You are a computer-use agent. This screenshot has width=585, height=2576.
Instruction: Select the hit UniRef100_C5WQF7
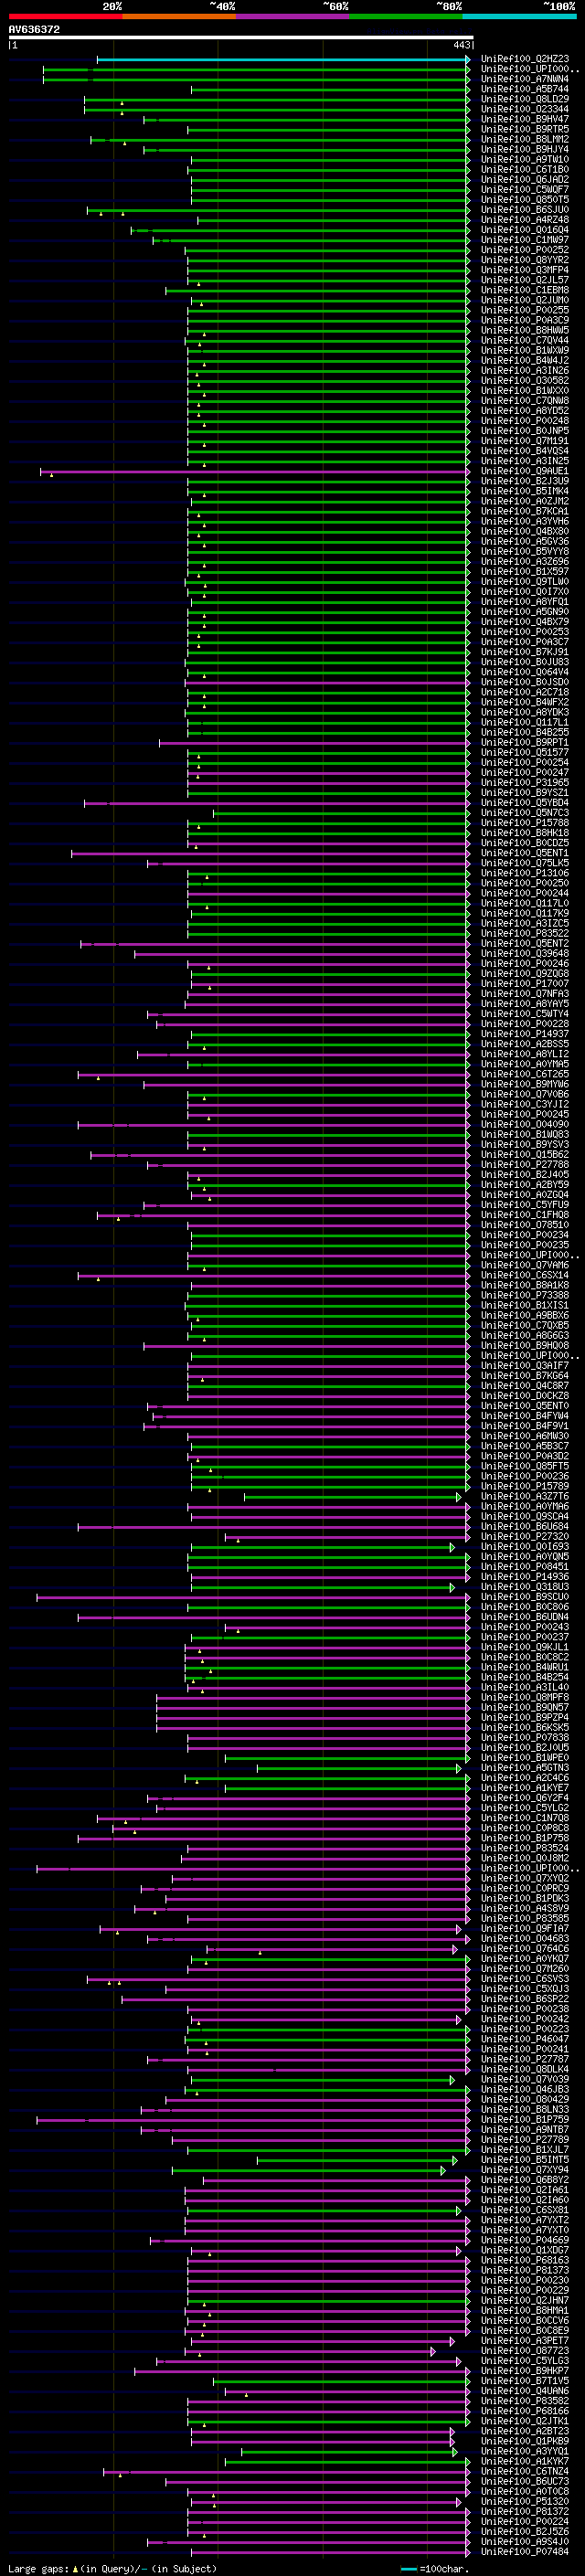(525, 190)
